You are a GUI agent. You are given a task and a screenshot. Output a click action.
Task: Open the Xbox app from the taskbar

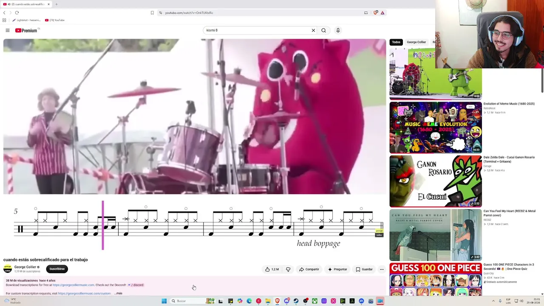314,301
